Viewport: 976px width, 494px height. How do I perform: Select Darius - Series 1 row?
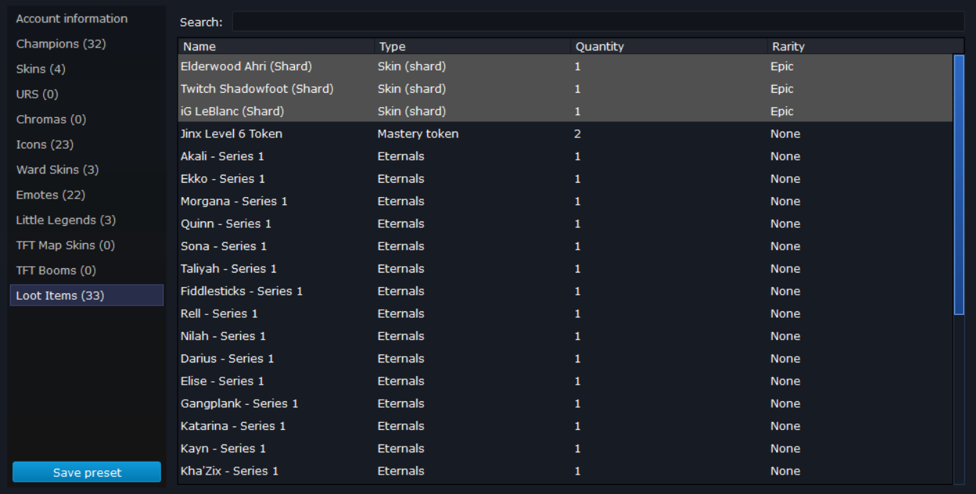coord(565,359)
